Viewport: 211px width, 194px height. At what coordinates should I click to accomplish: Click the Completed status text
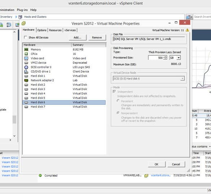(x=51, y=176)
